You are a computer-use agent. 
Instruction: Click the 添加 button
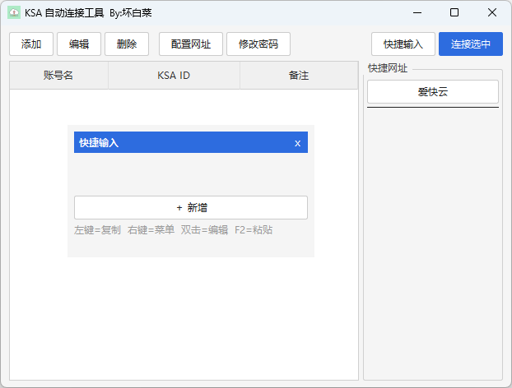pos(31,44)
